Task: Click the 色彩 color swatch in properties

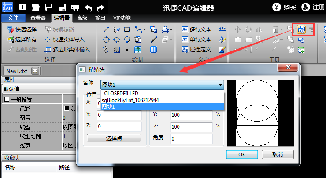Action: point(67,109)
